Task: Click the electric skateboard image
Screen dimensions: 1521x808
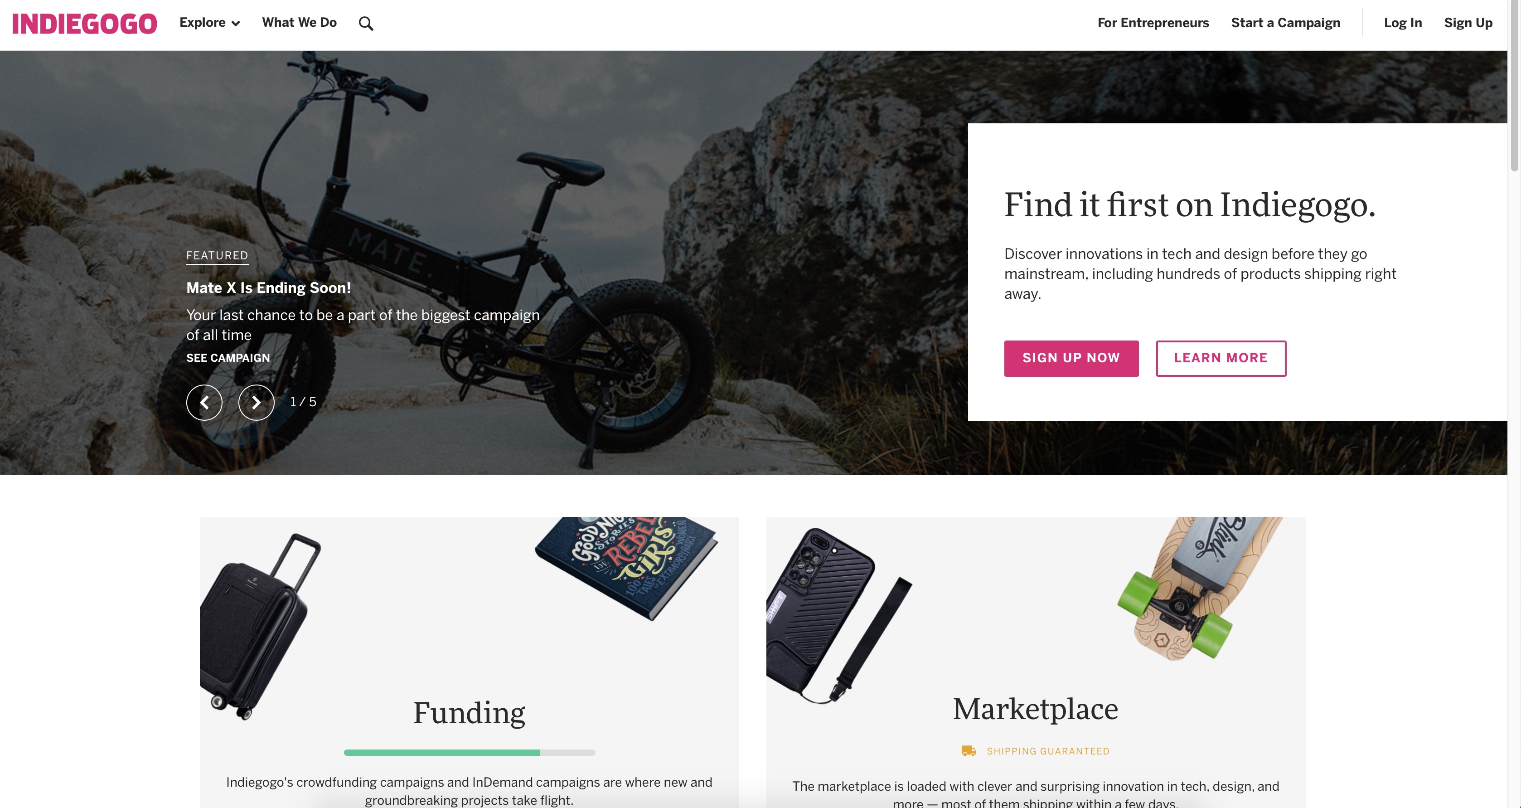Action: (x=1199, y=588)
